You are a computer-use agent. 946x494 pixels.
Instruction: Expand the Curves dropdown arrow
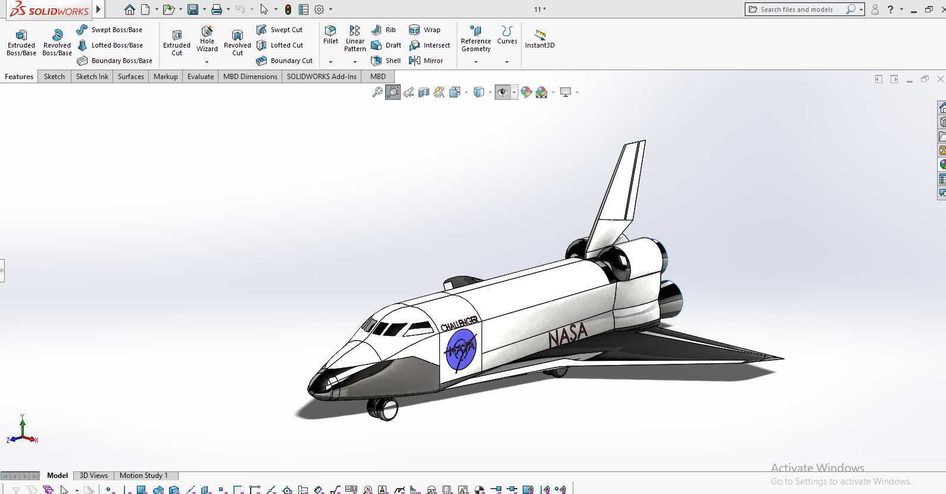click(x=507, y=62)
